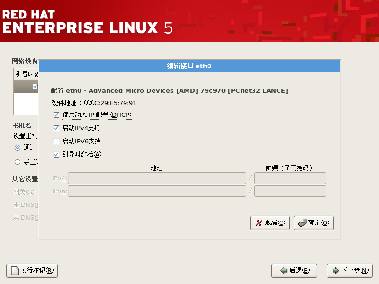Click the IPv4 prefix netmask field
The height and width of the screenshot is (284, 379).
290,178
